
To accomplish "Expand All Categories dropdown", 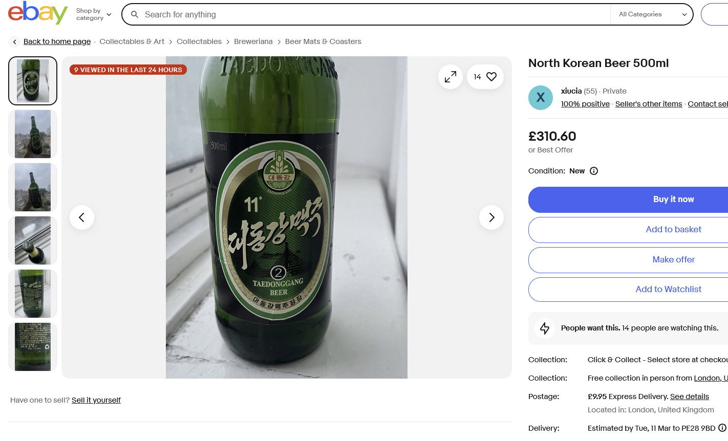I will [652, 14].
